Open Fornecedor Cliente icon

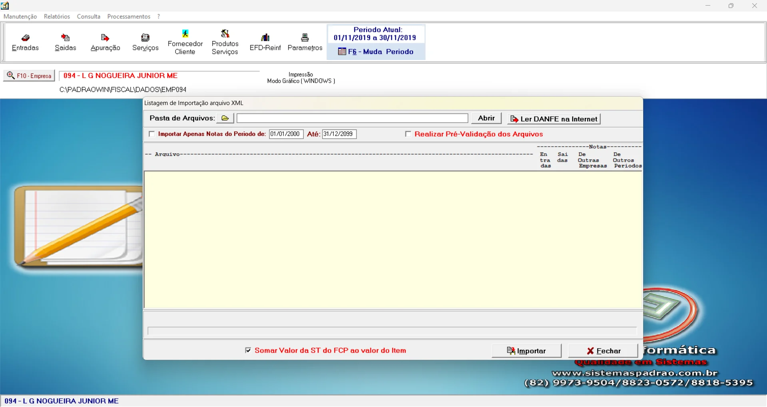tap(185, 42)
